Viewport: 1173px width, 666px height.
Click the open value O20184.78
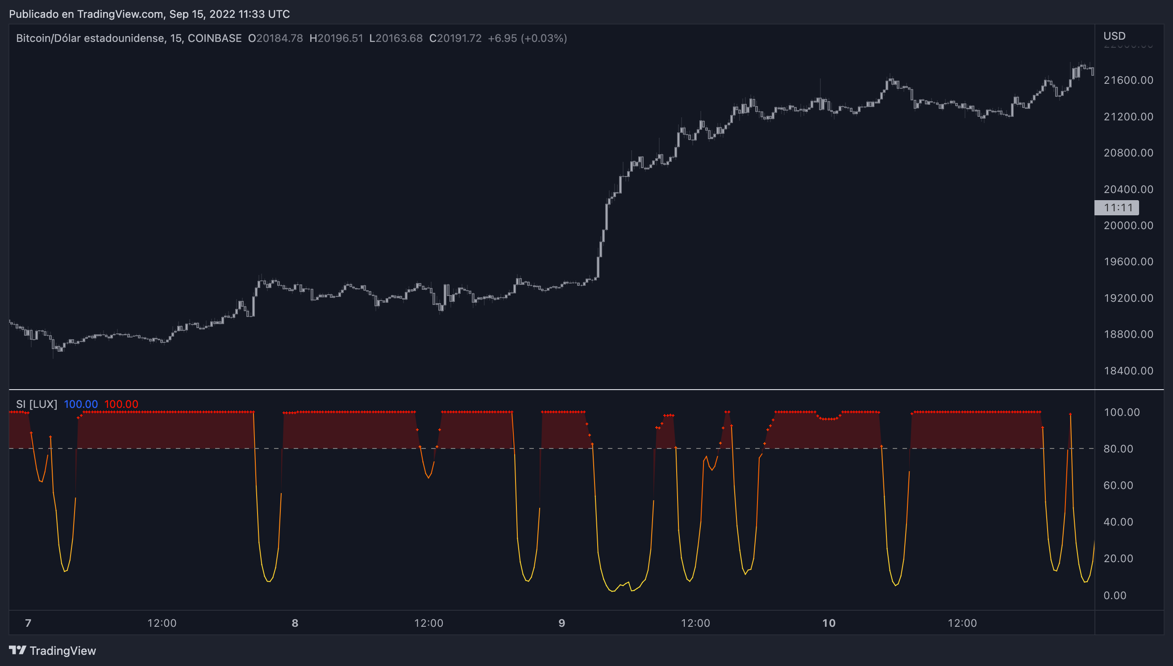[x=275, y=38]
